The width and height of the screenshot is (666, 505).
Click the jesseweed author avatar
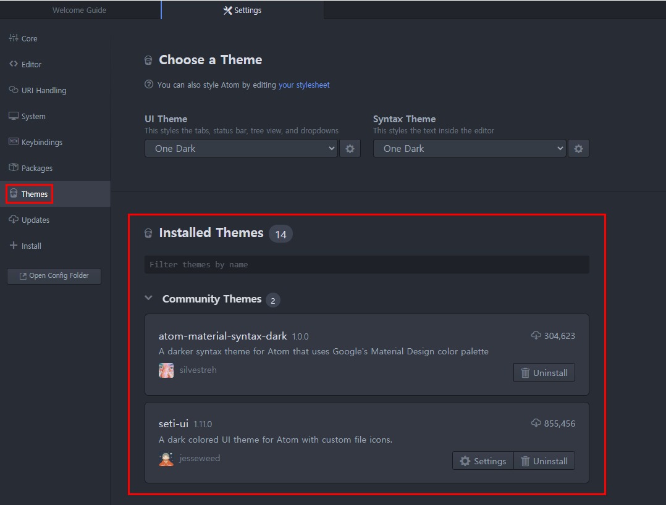(166, 459)
